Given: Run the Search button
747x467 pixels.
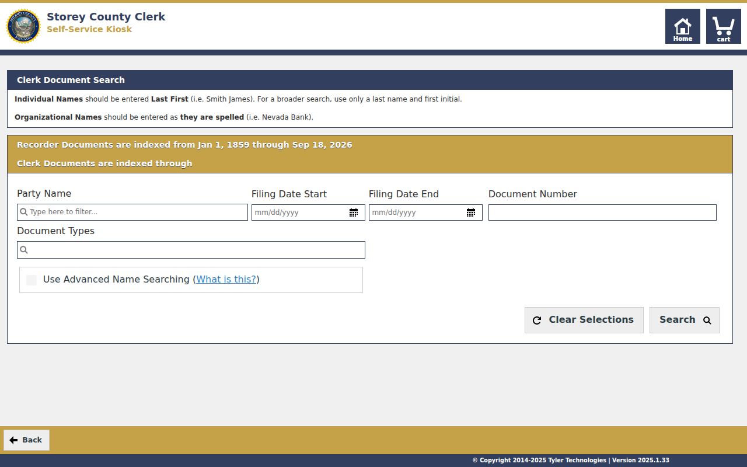Looking at the screenshot, I should (685, 320).
